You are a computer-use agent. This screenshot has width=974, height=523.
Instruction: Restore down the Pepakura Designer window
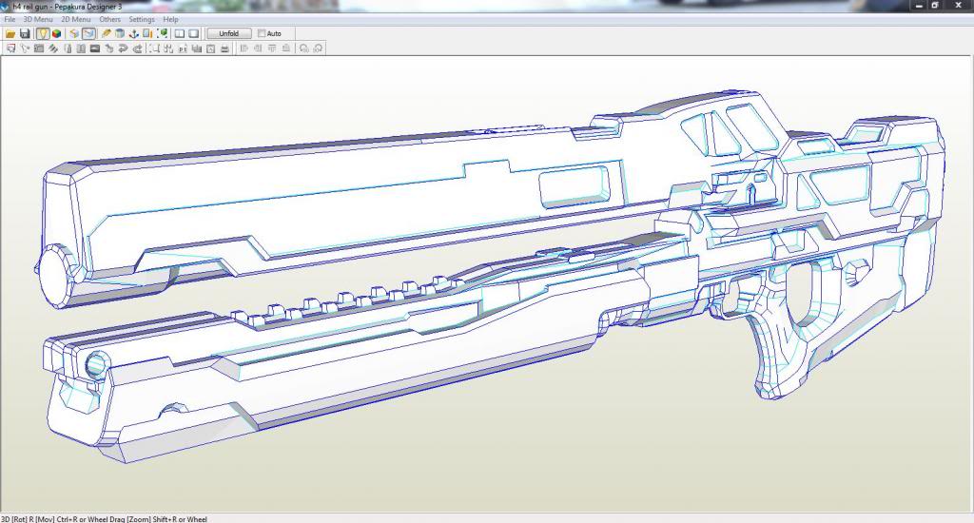point(936,5)
